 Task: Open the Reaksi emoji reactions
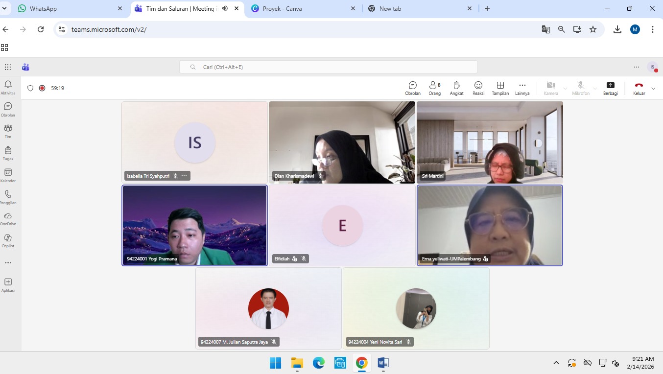(478, 88)
